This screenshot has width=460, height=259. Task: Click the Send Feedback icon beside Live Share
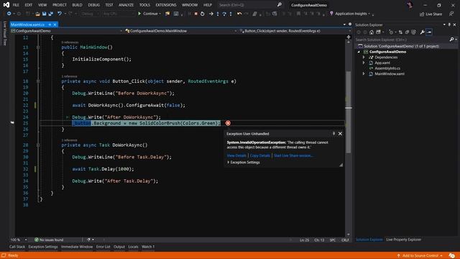point(451,14)
